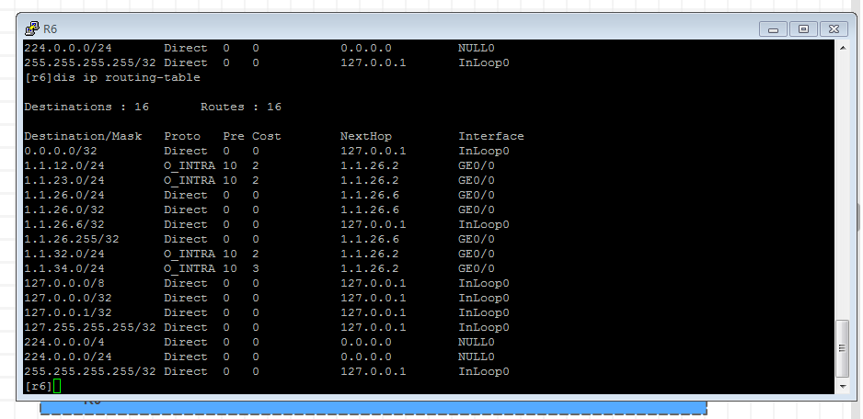This screenshot has width=863, height=419.
Task: Maximize the R6 terminal window
Action: [803, 29]
